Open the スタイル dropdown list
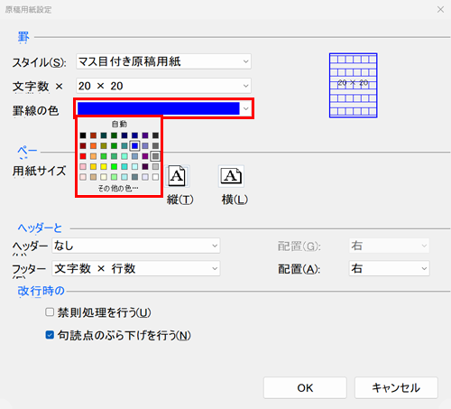451x409 pixels. coord(163,61)
